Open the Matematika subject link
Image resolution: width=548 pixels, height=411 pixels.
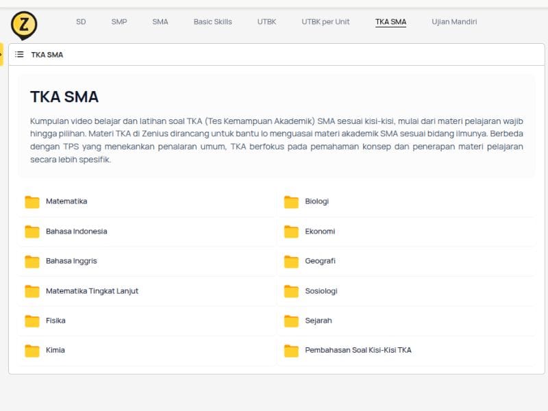(66, 201)
